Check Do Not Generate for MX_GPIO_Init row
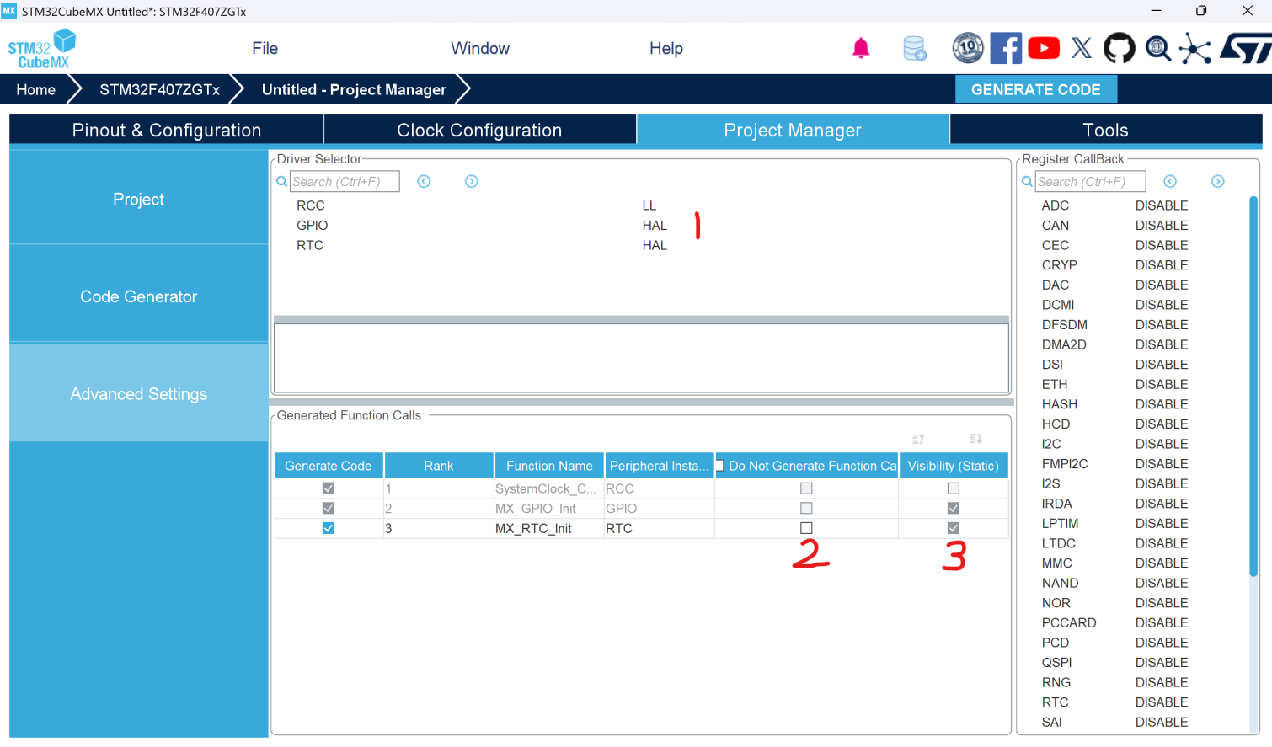 (806, 509)
